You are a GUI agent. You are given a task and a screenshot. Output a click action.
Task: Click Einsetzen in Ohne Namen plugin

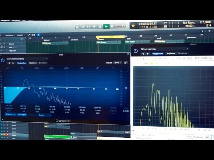(182, 53)
